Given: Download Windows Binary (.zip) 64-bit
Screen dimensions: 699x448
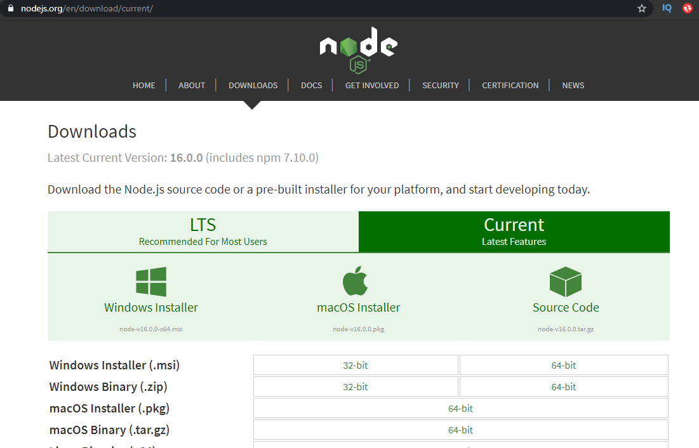Looking at the screenshot, I should coord(564,387).
